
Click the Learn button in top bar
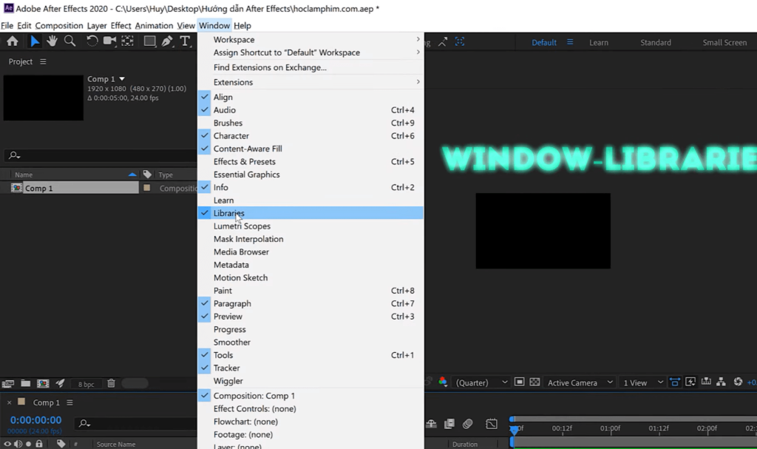598,42
